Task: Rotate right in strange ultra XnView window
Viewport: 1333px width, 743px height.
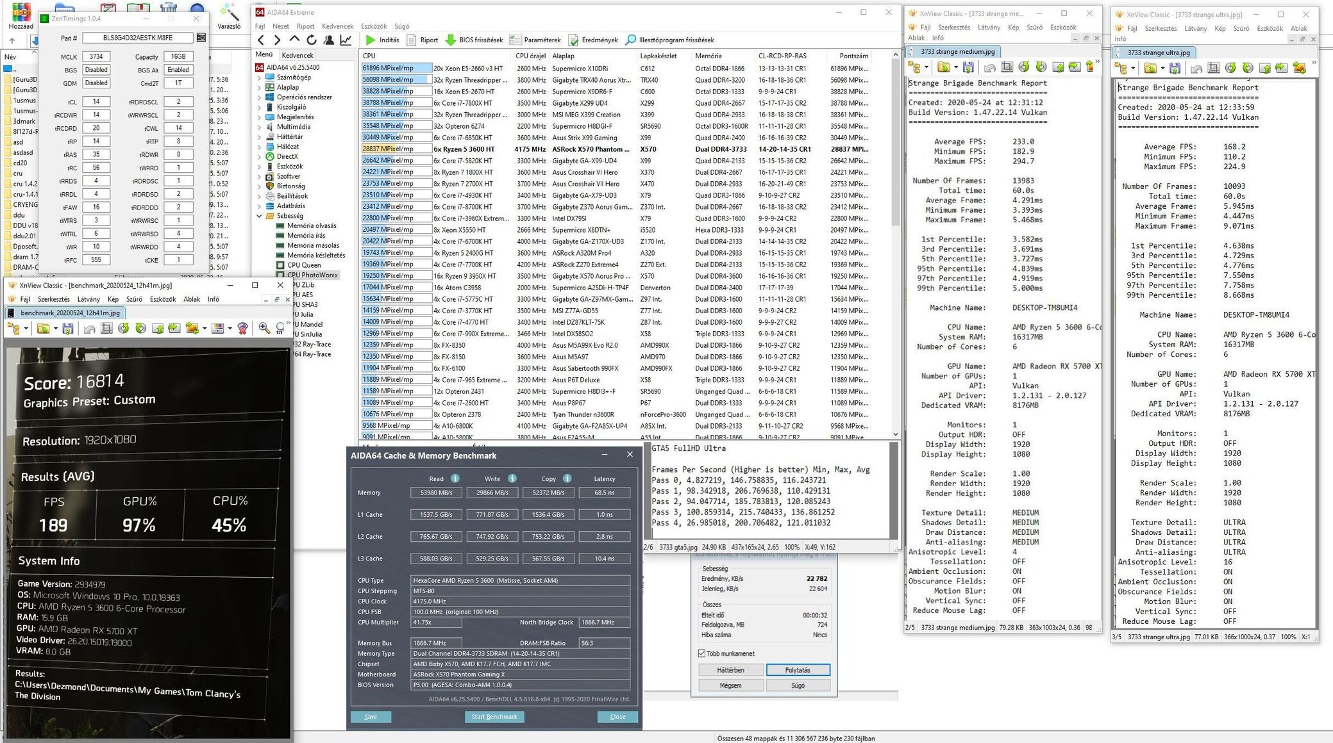Action: [x=1248, y=68]
